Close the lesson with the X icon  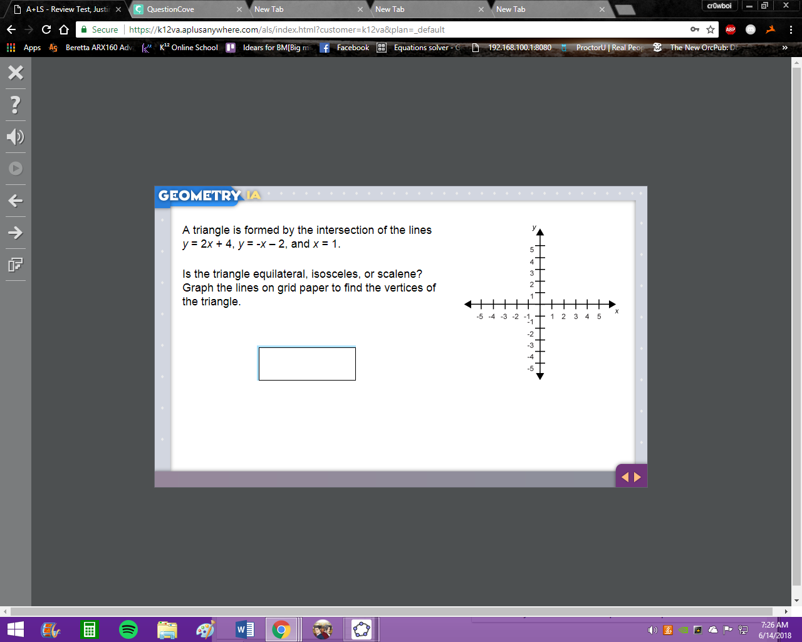click(x=16, y=72)
